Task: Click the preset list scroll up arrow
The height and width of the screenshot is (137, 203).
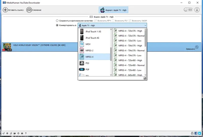Action: (145, 29)
